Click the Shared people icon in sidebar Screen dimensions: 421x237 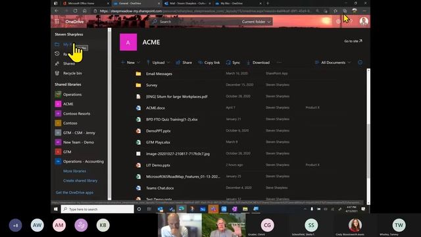tap(57, 64)
